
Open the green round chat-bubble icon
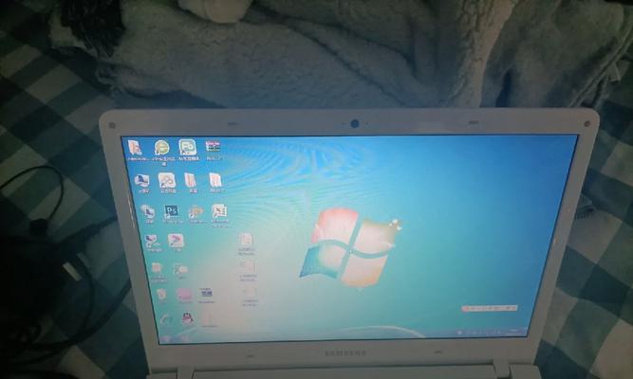[161, 149]
